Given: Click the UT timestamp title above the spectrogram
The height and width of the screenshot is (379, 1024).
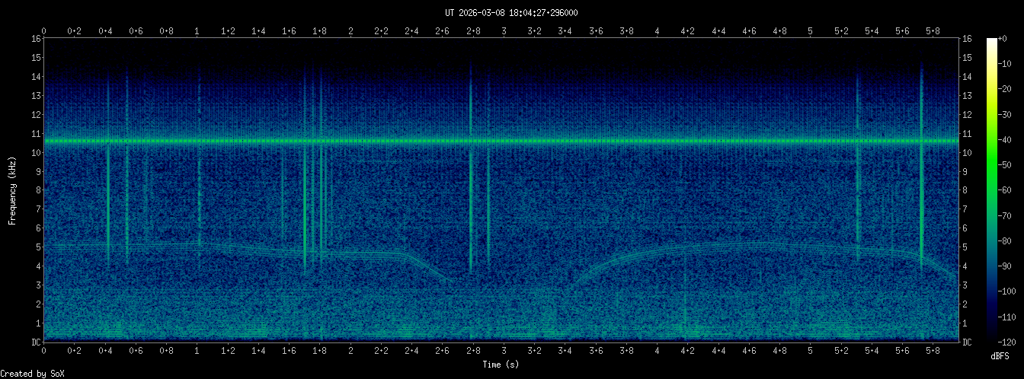Looking at the screenshot, I should pyautogui.click(x=512, y=12).
